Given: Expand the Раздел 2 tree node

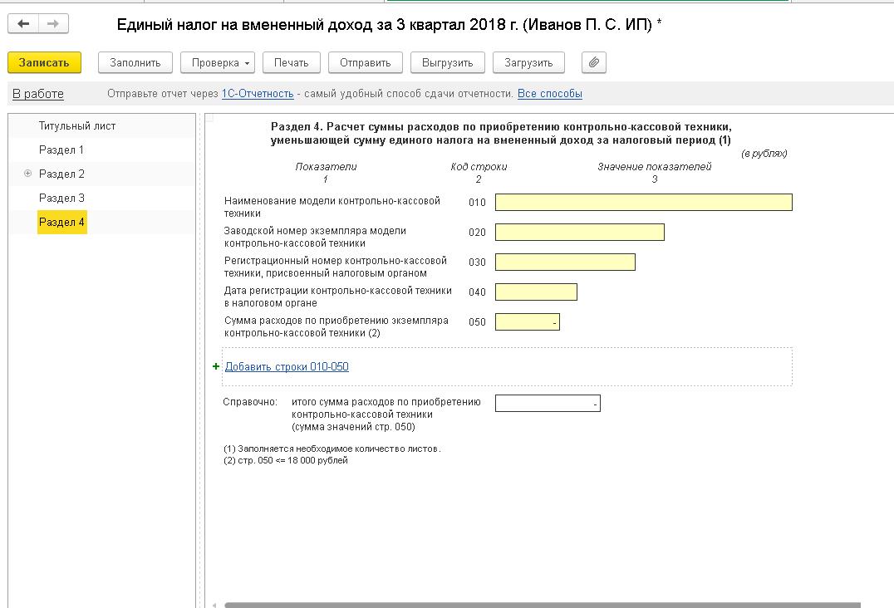Looking at the screenshot, I should (28, 174).
